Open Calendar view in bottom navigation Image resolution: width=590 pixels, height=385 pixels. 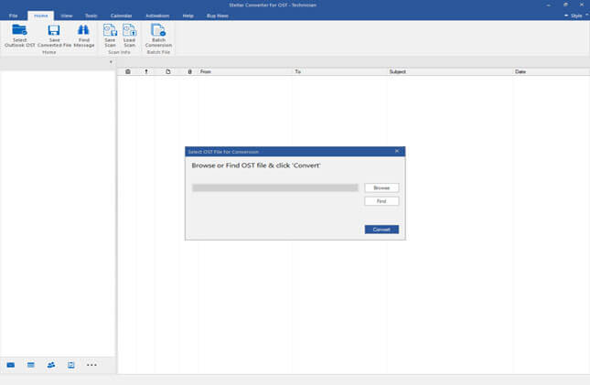pyautogui.click(x=31, y=365)
